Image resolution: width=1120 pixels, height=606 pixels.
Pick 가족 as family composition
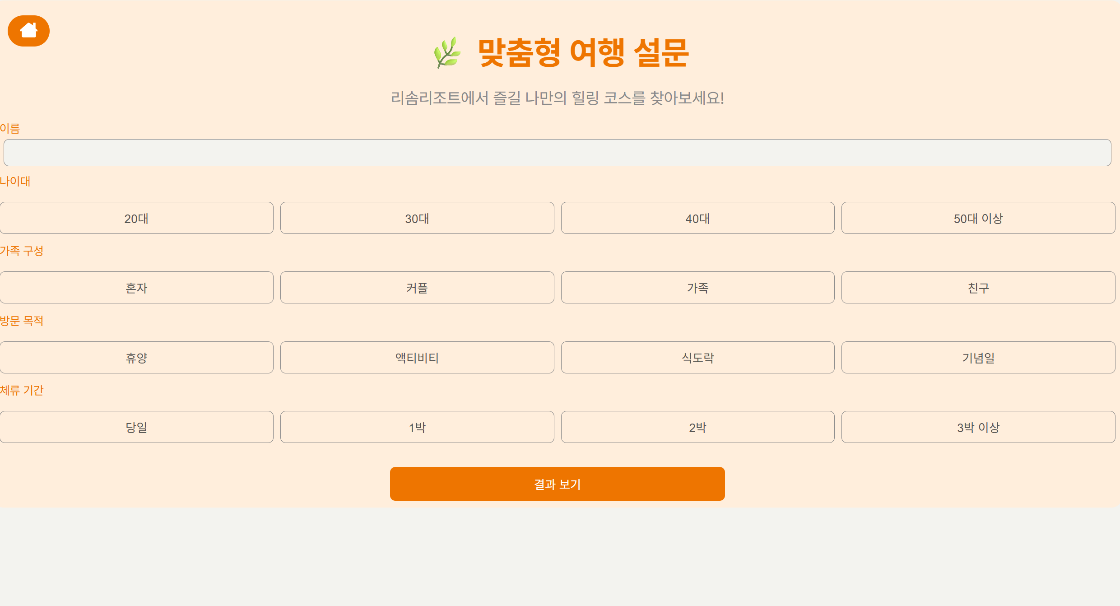697,288
